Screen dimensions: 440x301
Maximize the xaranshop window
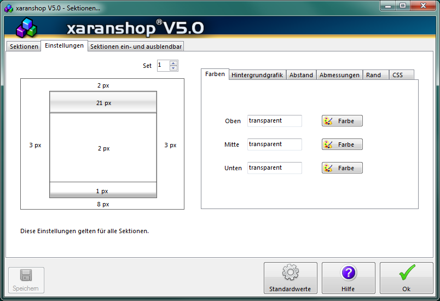pos(403,6)
